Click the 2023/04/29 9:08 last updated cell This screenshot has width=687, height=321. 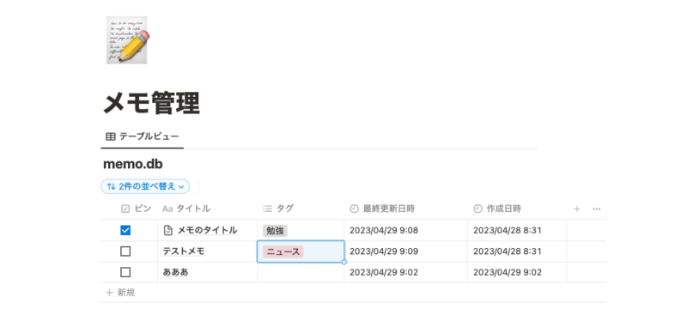pyautogui.click(x=405, y=230)
